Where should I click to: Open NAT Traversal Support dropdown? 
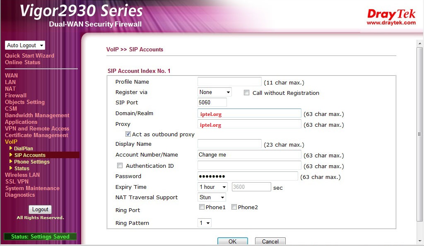[212, 198]
